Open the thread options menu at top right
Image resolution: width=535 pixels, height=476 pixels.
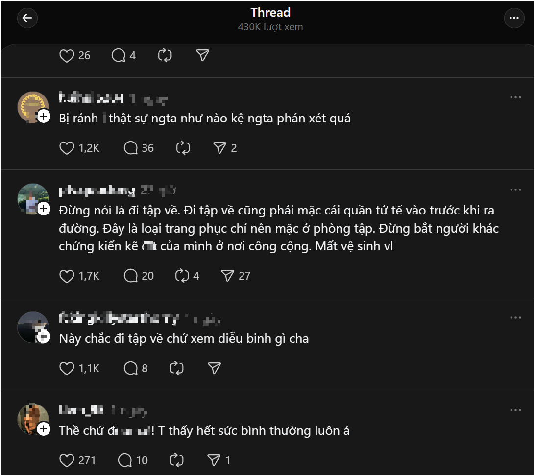click(514, 18)
